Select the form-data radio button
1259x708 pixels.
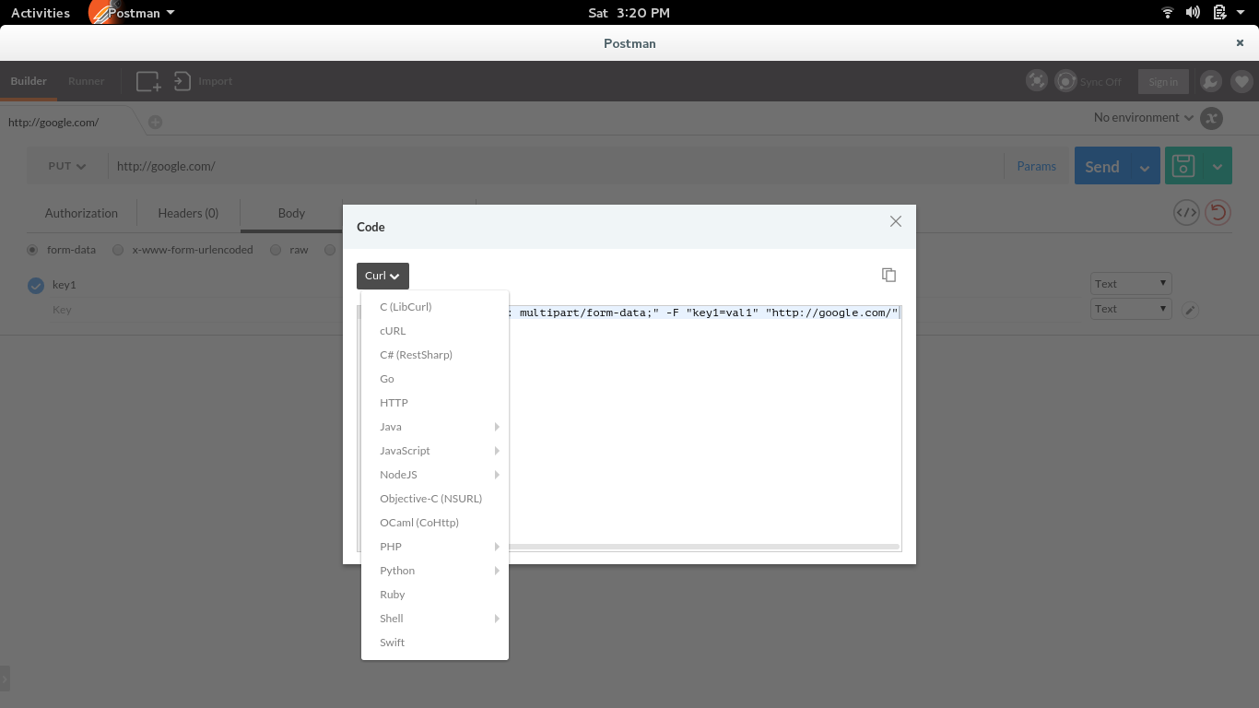(33, 250)
